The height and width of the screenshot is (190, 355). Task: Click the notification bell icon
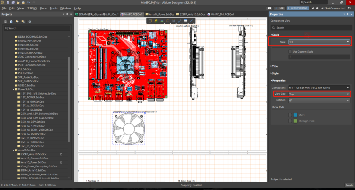[x=269, y=8]
